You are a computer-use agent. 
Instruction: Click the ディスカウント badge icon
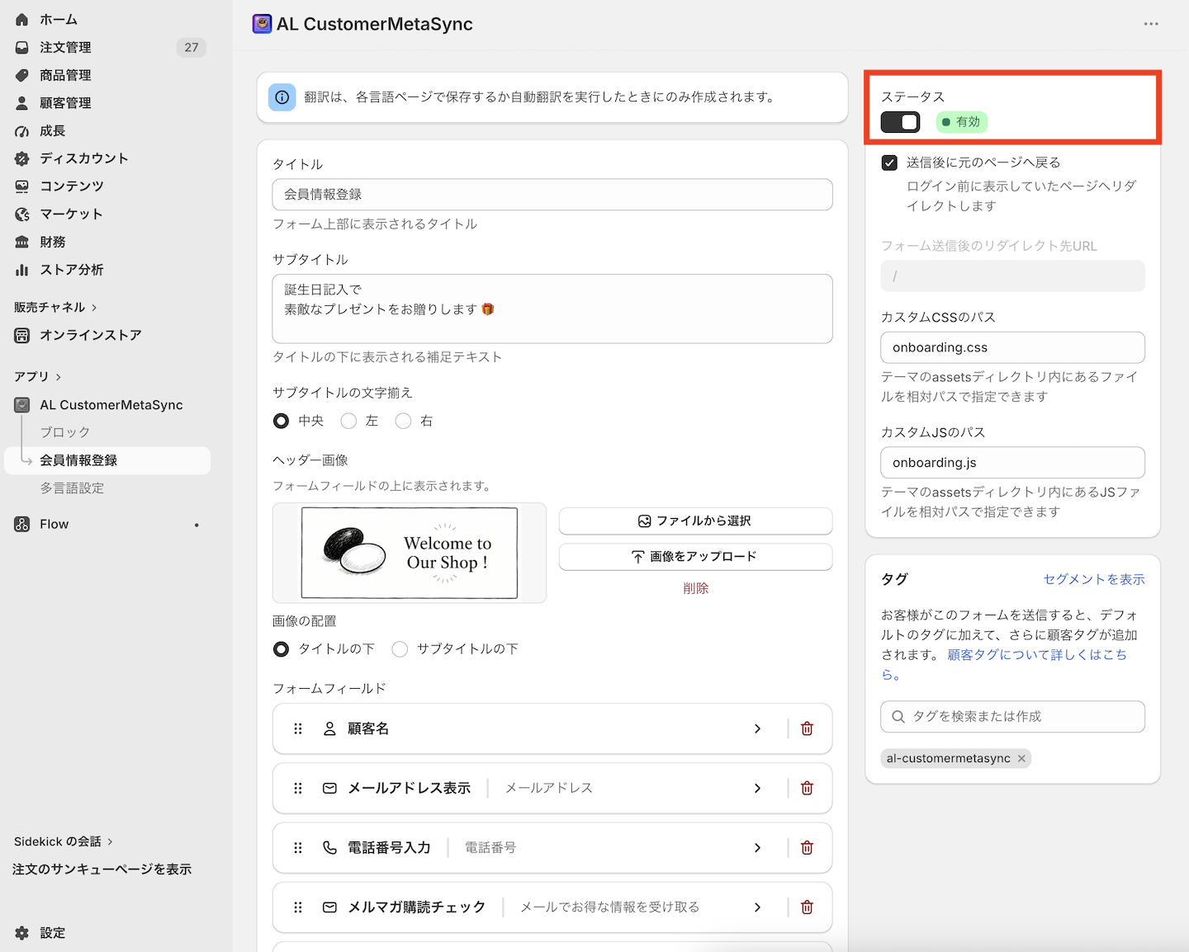click(x=22, y=158)
